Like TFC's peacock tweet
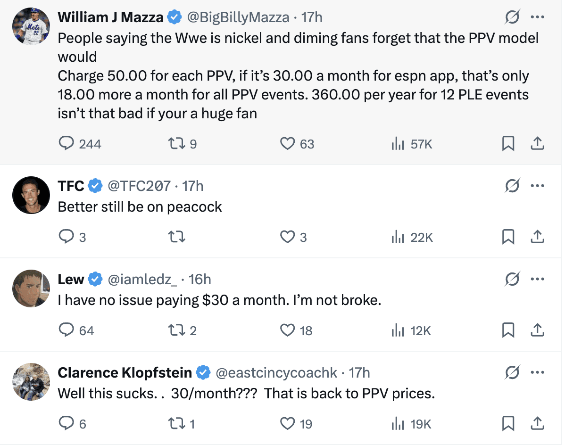Viewport: 565px width, 445px height. click(287, 237)
